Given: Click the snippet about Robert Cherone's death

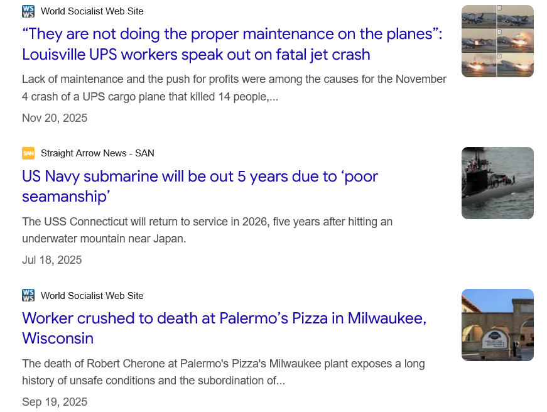Looking at the screenshot, I should point(223,372).
